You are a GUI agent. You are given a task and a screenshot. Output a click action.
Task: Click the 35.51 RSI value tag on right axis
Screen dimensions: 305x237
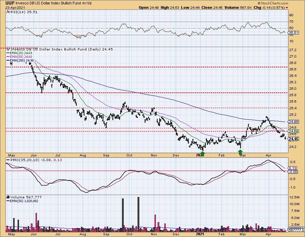(293, 33)
